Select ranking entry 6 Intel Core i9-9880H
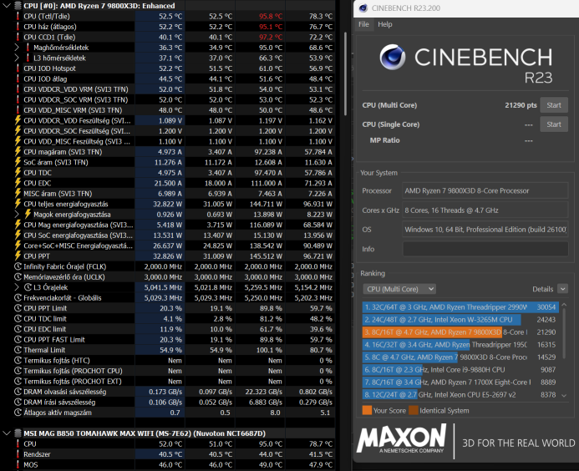 click(460, 370)
